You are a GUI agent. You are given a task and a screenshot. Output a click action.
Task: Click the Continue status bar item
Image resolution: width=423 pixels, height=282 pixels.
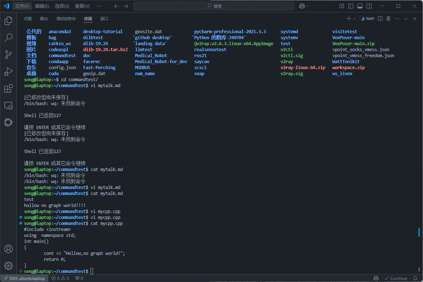coord(396,278)
